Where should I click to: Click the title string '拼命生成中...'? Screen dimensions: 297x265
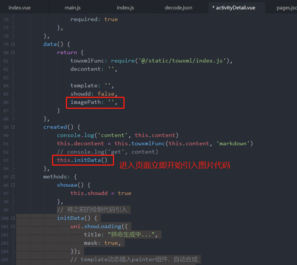(x=131, y=235)
